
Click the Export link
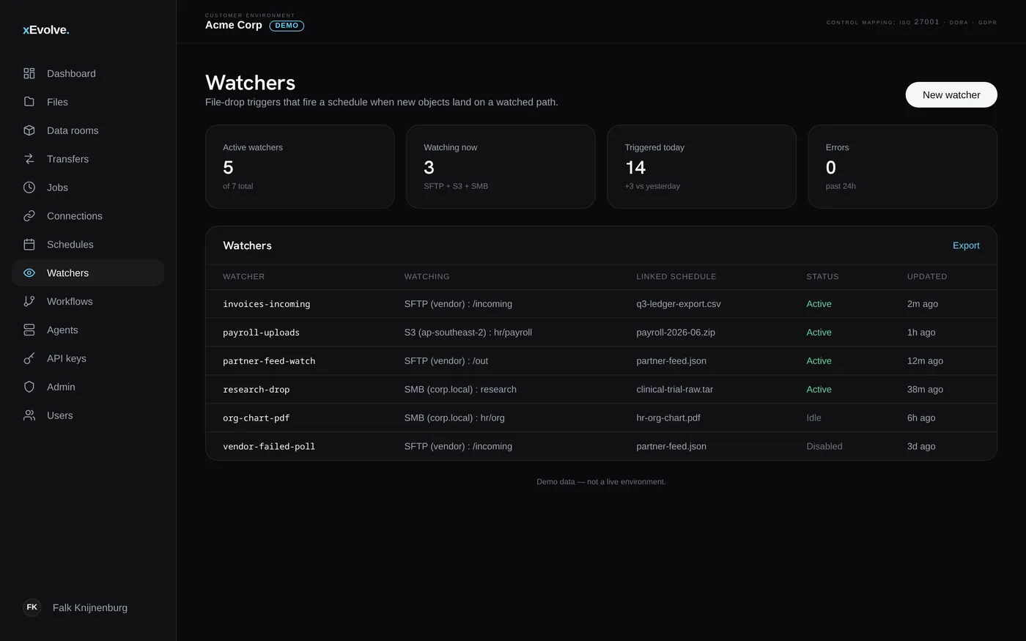pyautogui.click(x=966, y=245)
